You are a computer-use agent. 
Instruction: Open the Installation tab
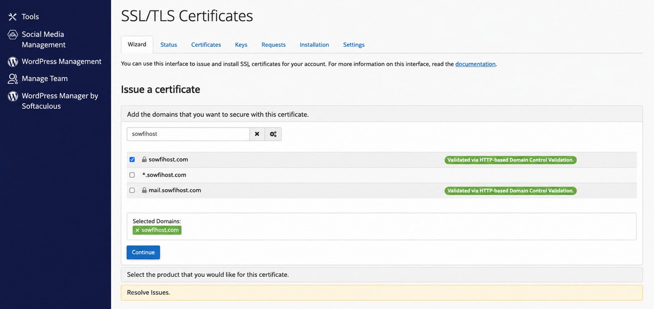pyautogui.click(x=314, y=45)
